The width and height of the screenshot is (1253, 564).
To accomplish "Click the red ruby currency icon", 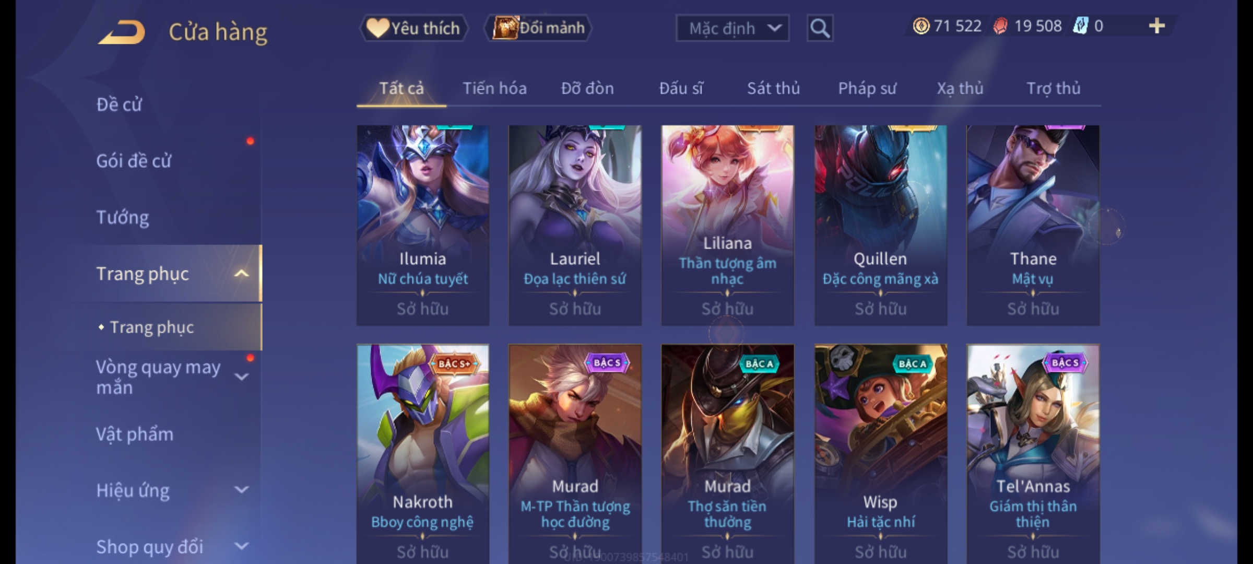I will pos(1000,26).
